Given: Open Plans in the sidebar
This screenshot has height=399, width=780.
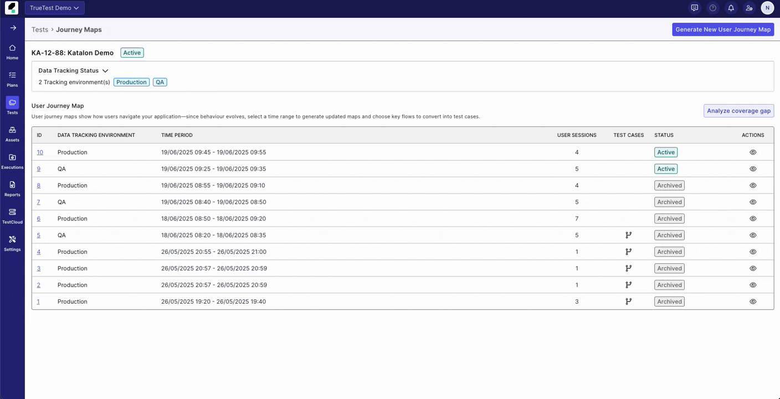Looking at the screenshot, I should click(12, 79).
